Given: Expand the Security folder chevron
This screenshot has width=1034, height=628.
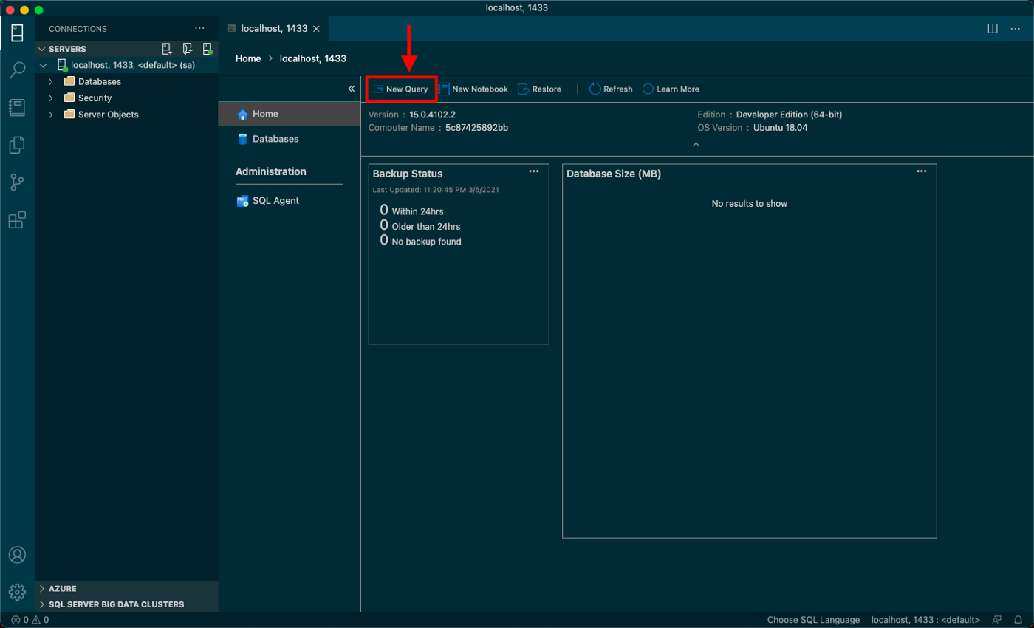Looking at the screenshot, I should pyautogui.click(x=50, y=98).
